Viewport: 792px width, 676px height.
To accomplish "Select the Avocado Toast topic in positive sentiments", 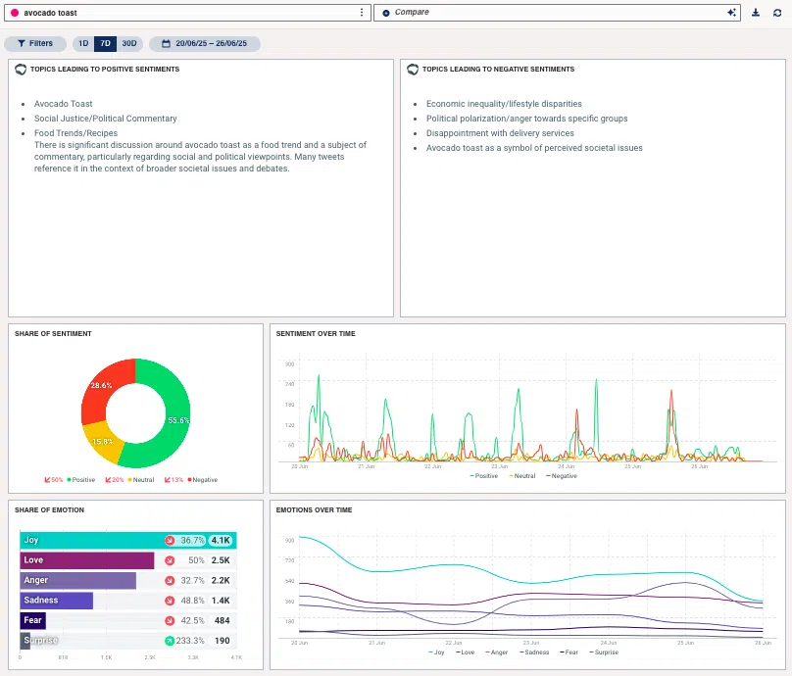I will [63, 104].
